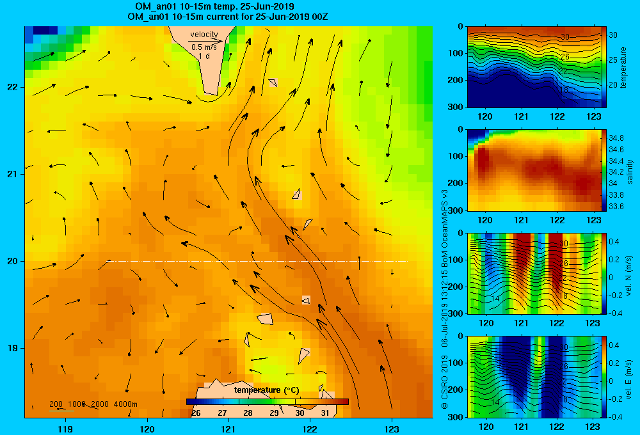Click the '© CSIRO 2019' copyright text

(x=445, y=382)
